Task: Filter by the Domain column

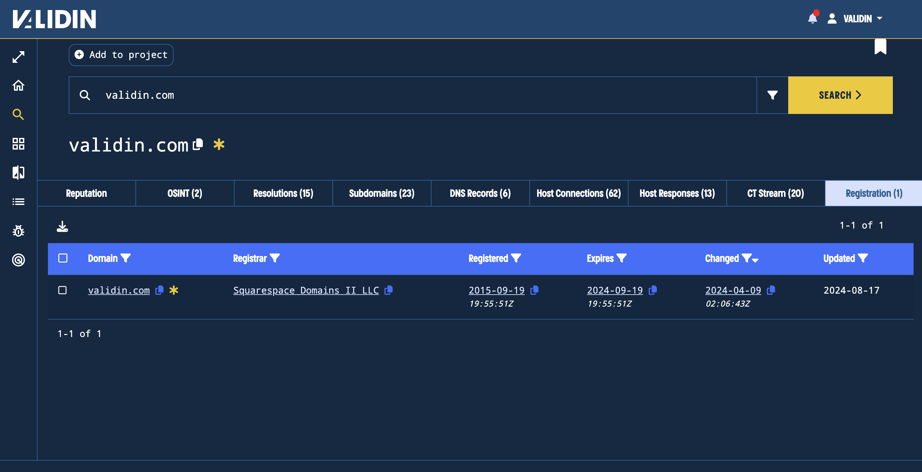Action: (126, 258)
